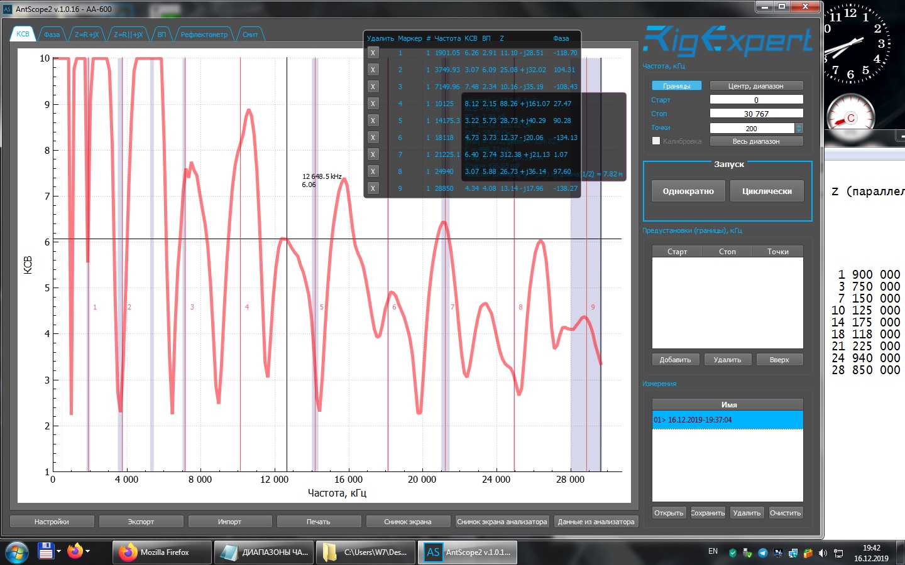
Task: Start a single sweep with Однократно
Action: tap(688, 191)
